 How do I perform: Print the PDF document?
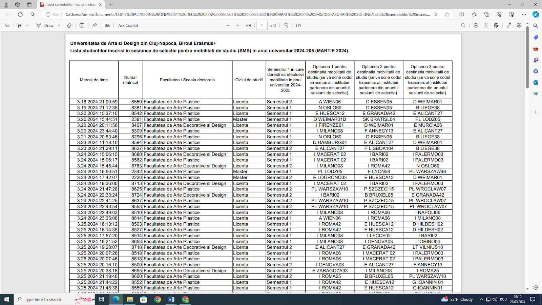click(x=476, y=25)
